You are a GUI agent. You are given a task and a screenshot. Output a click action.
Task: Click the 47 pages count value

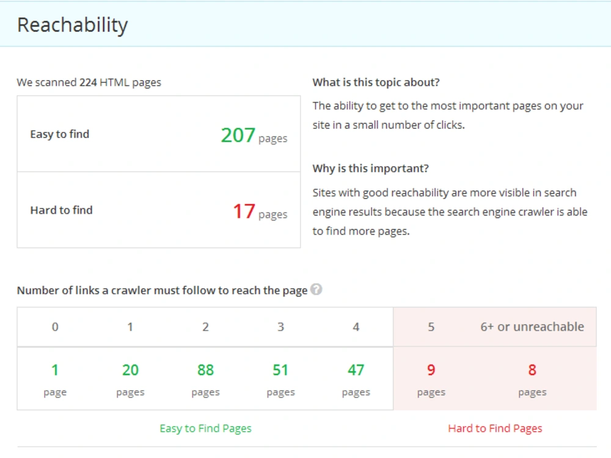tap(356, 370)
